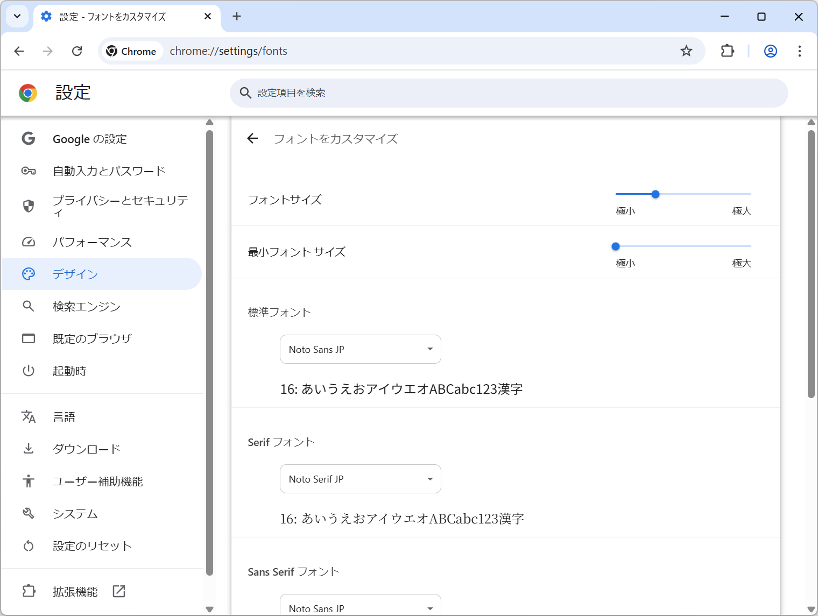Click the 言語 translate icon in the sidebar
The height and width of the screenshot is (616, 818).
[x=29, y=416]
